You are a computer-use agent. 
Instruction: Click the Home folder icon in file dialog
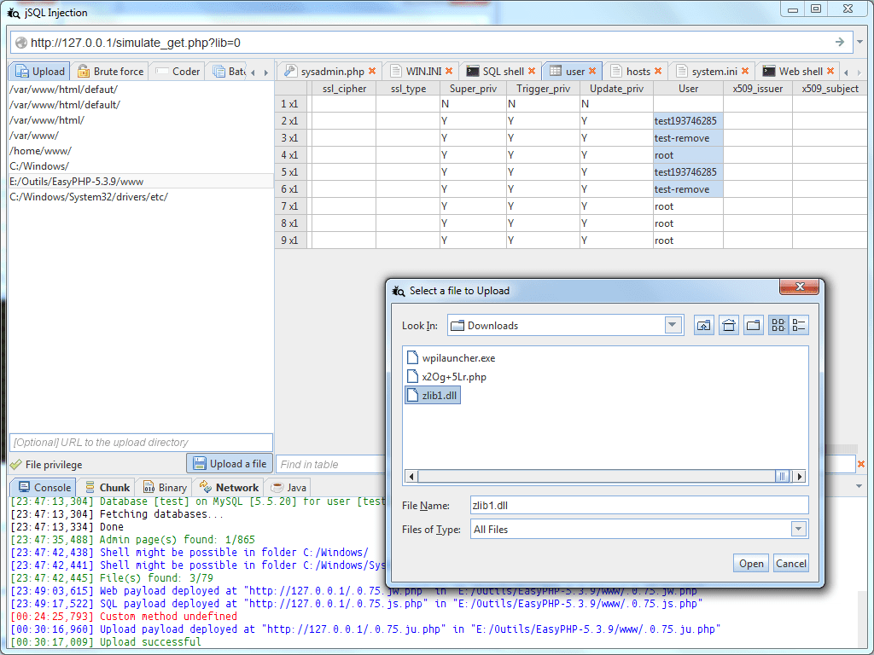729,325
